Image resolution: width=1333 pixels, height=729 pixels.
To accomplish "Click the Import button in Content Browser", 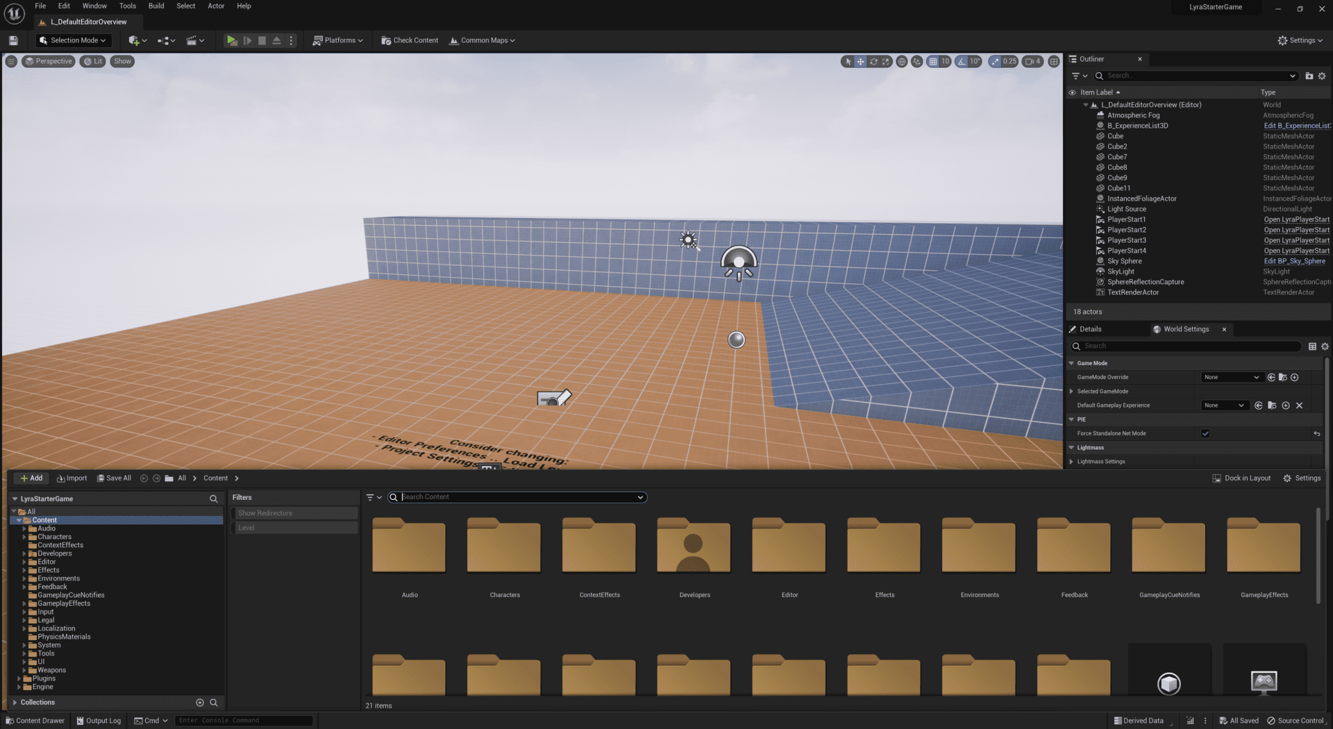I will click(72, 478).
